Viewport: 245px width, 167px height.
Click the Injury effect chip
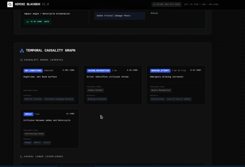point(47,143)
